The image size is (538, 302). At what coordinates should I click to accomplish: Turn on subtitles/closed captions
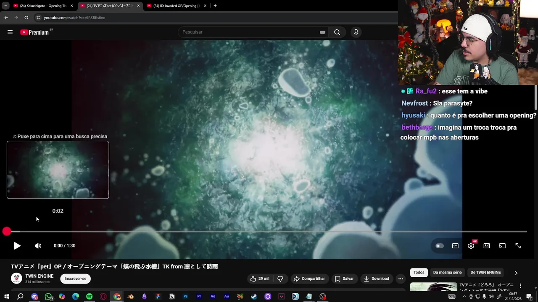(x=455, y=246)
